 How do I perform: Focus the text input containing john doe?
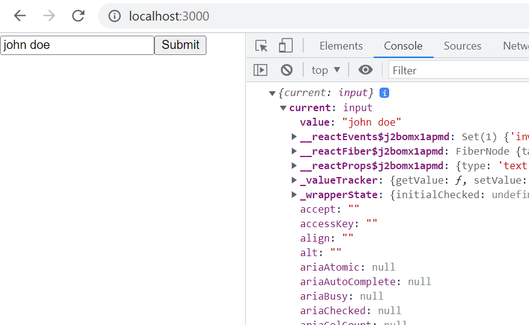click(x=77, y=45)
